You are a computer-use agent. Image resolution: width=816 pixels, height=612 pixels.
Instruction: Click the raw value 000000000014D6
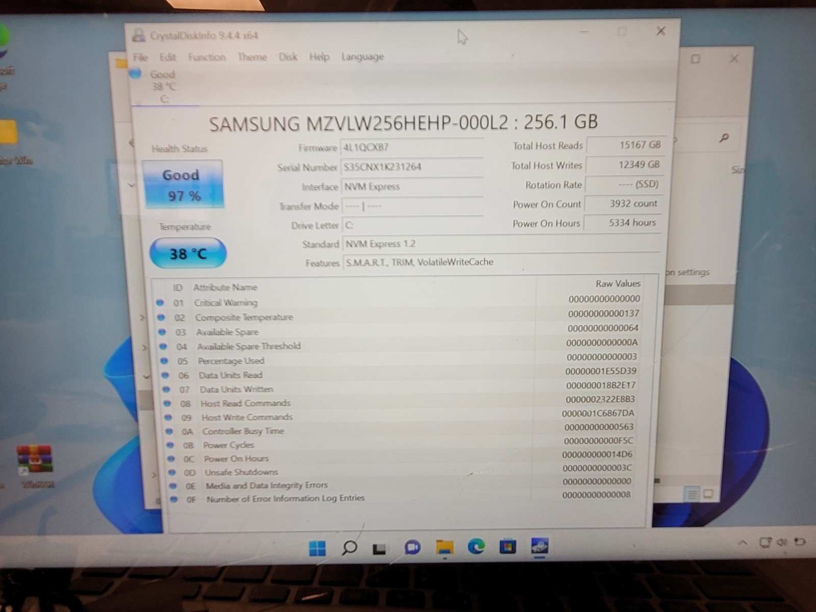[597, 454]
